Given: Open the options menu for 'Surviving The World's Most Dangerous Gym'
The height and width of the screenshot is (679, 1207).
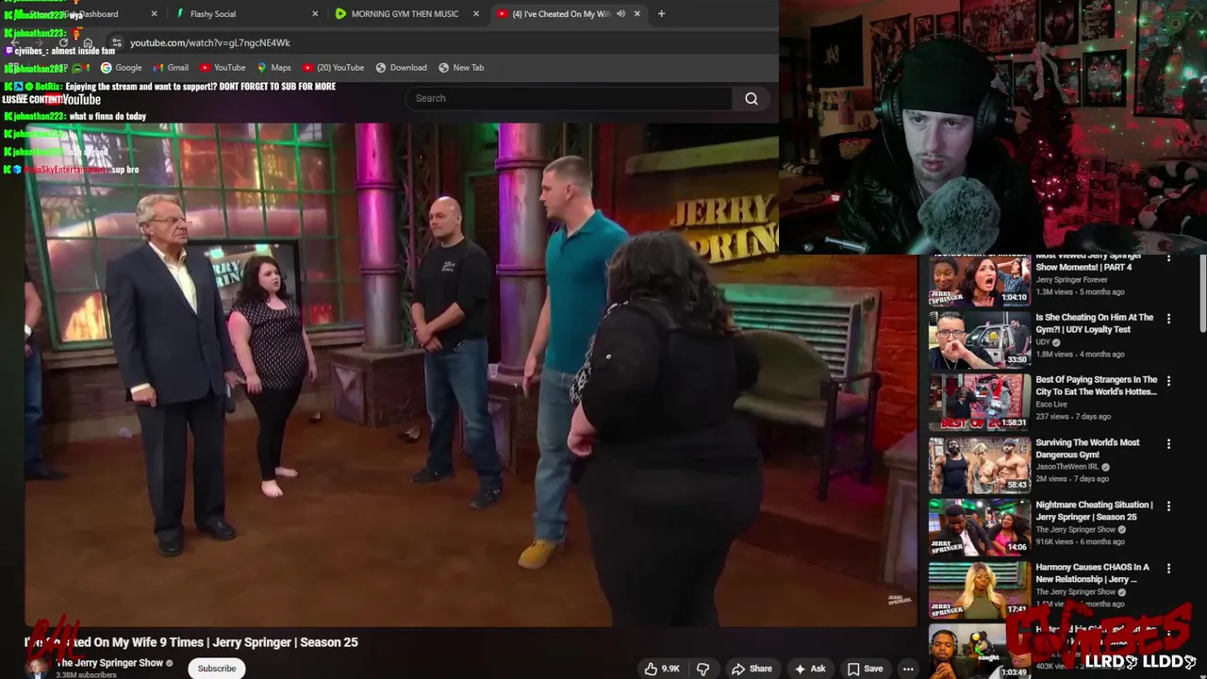Looking at the screenshot, I should [1169, 443].
